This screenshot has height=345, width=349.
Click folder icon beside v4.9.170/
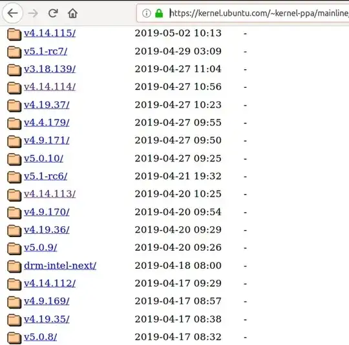pos(14,213)
